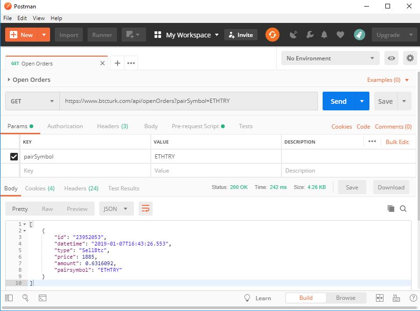Open the Save request dropdown arrow
The image size is (420, 311).
[x=404, y=101]
